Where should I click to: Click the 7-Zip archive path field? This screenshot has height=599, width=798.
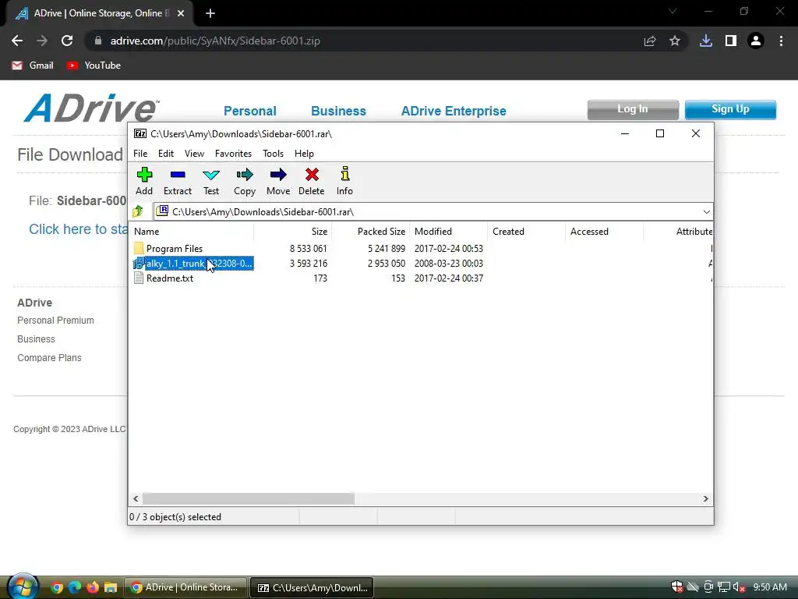[433, 212]
